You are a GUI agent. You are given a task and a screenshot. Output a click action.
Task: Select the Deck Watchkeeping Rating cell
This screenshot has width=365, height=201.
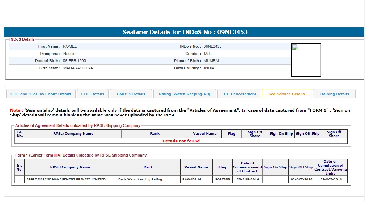(x=148, y=179)
